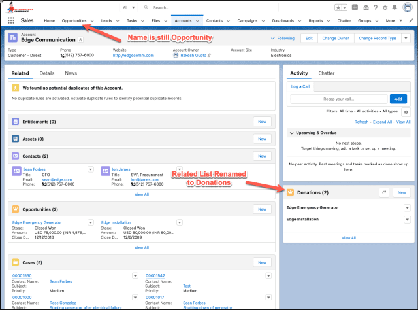Click the Following toggle button
418x310 pixels.
283,38
